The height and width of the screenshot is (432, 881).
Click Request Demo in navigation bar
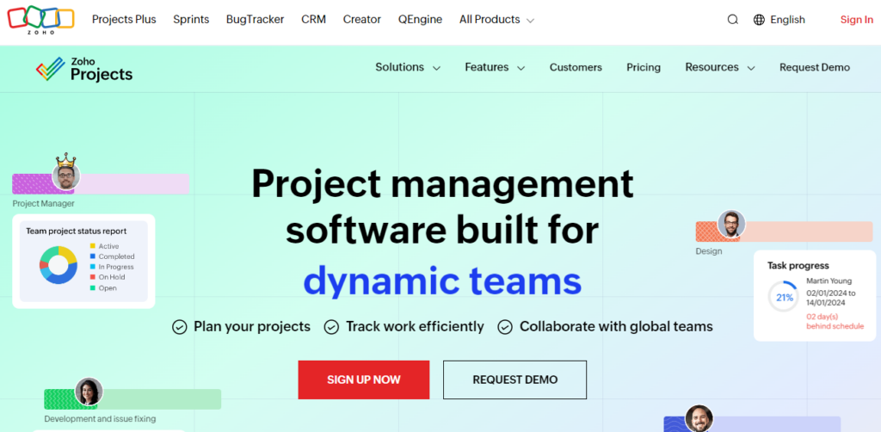[815, 67]
